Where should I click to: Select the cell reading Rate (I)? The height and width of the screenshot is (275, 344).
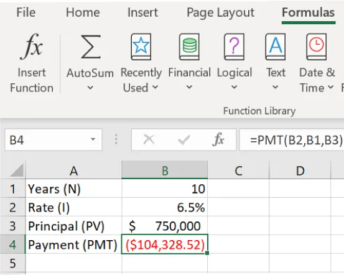point(73,207)
